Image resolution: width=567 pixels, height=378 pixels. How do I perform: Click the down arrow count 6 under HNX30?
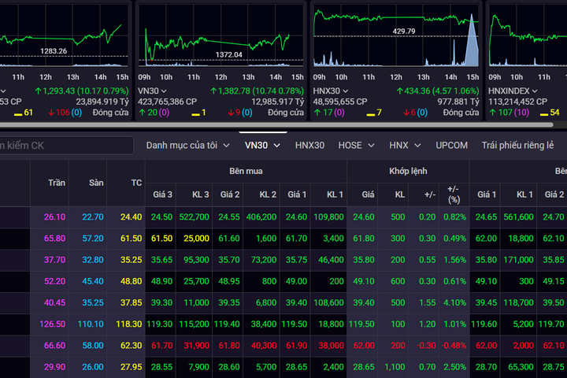(409, 113)
